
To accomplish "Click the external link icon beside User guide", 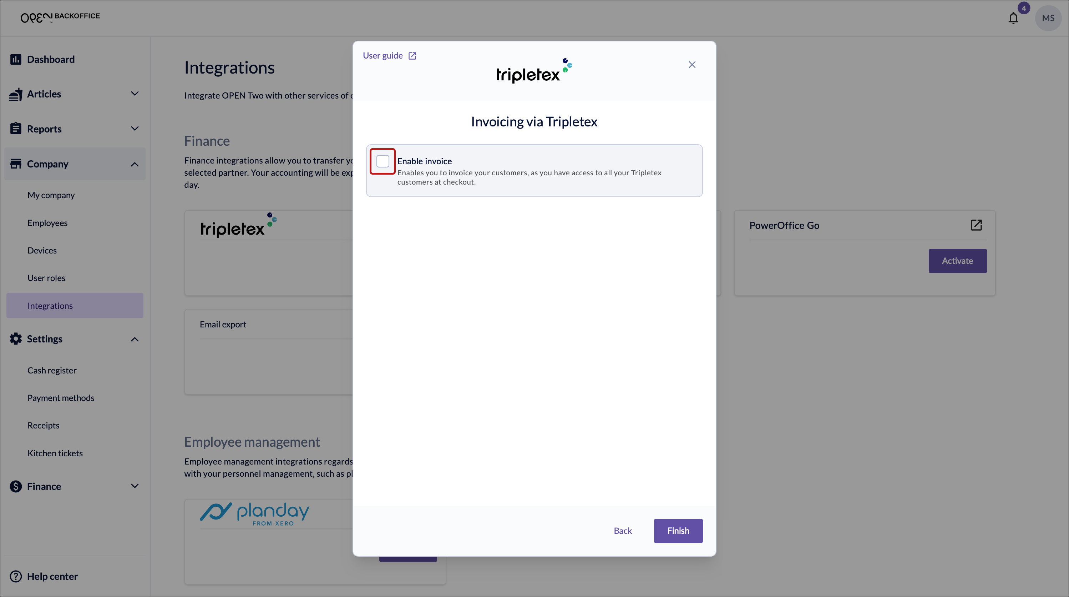I will pos(412,56).
